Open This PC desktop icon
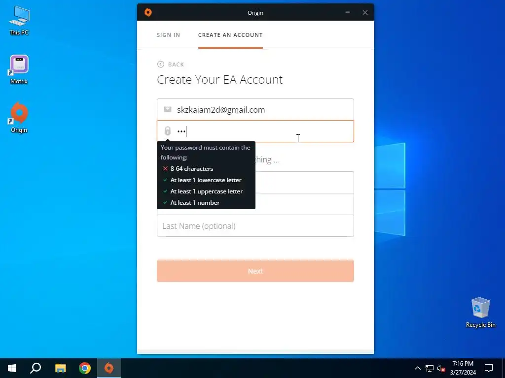The width and height of the screenshot is (505, 378). [19, 21]
